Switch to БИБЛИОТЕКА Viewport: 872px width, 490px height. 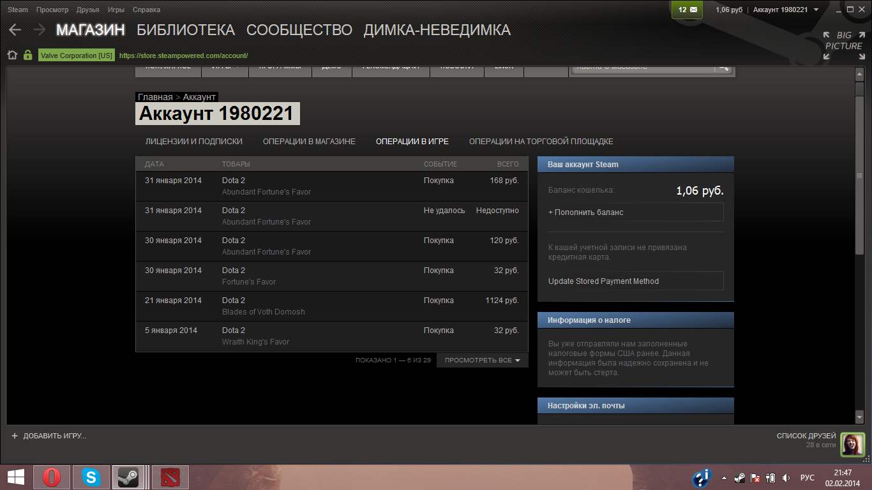tap(186, 30)
